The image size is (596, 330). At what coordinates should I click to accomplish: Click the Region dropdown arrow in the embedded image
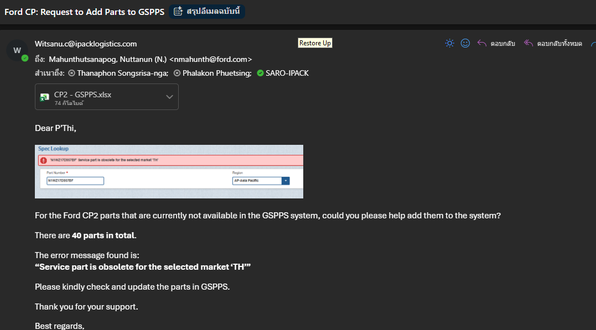click(x=286, y=181)
